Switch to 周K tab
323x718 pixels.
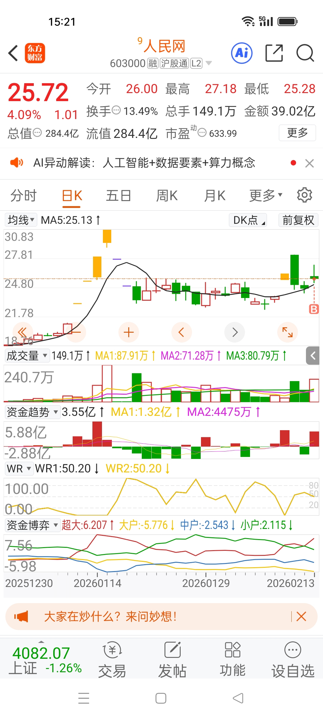pyautogui.click(x=167, y=196)
